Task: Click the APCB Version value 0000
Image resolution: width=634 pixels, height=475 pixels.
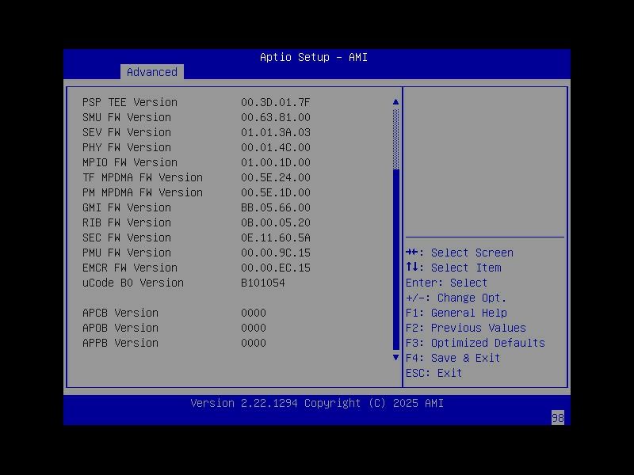Action: tap(254, 313)
